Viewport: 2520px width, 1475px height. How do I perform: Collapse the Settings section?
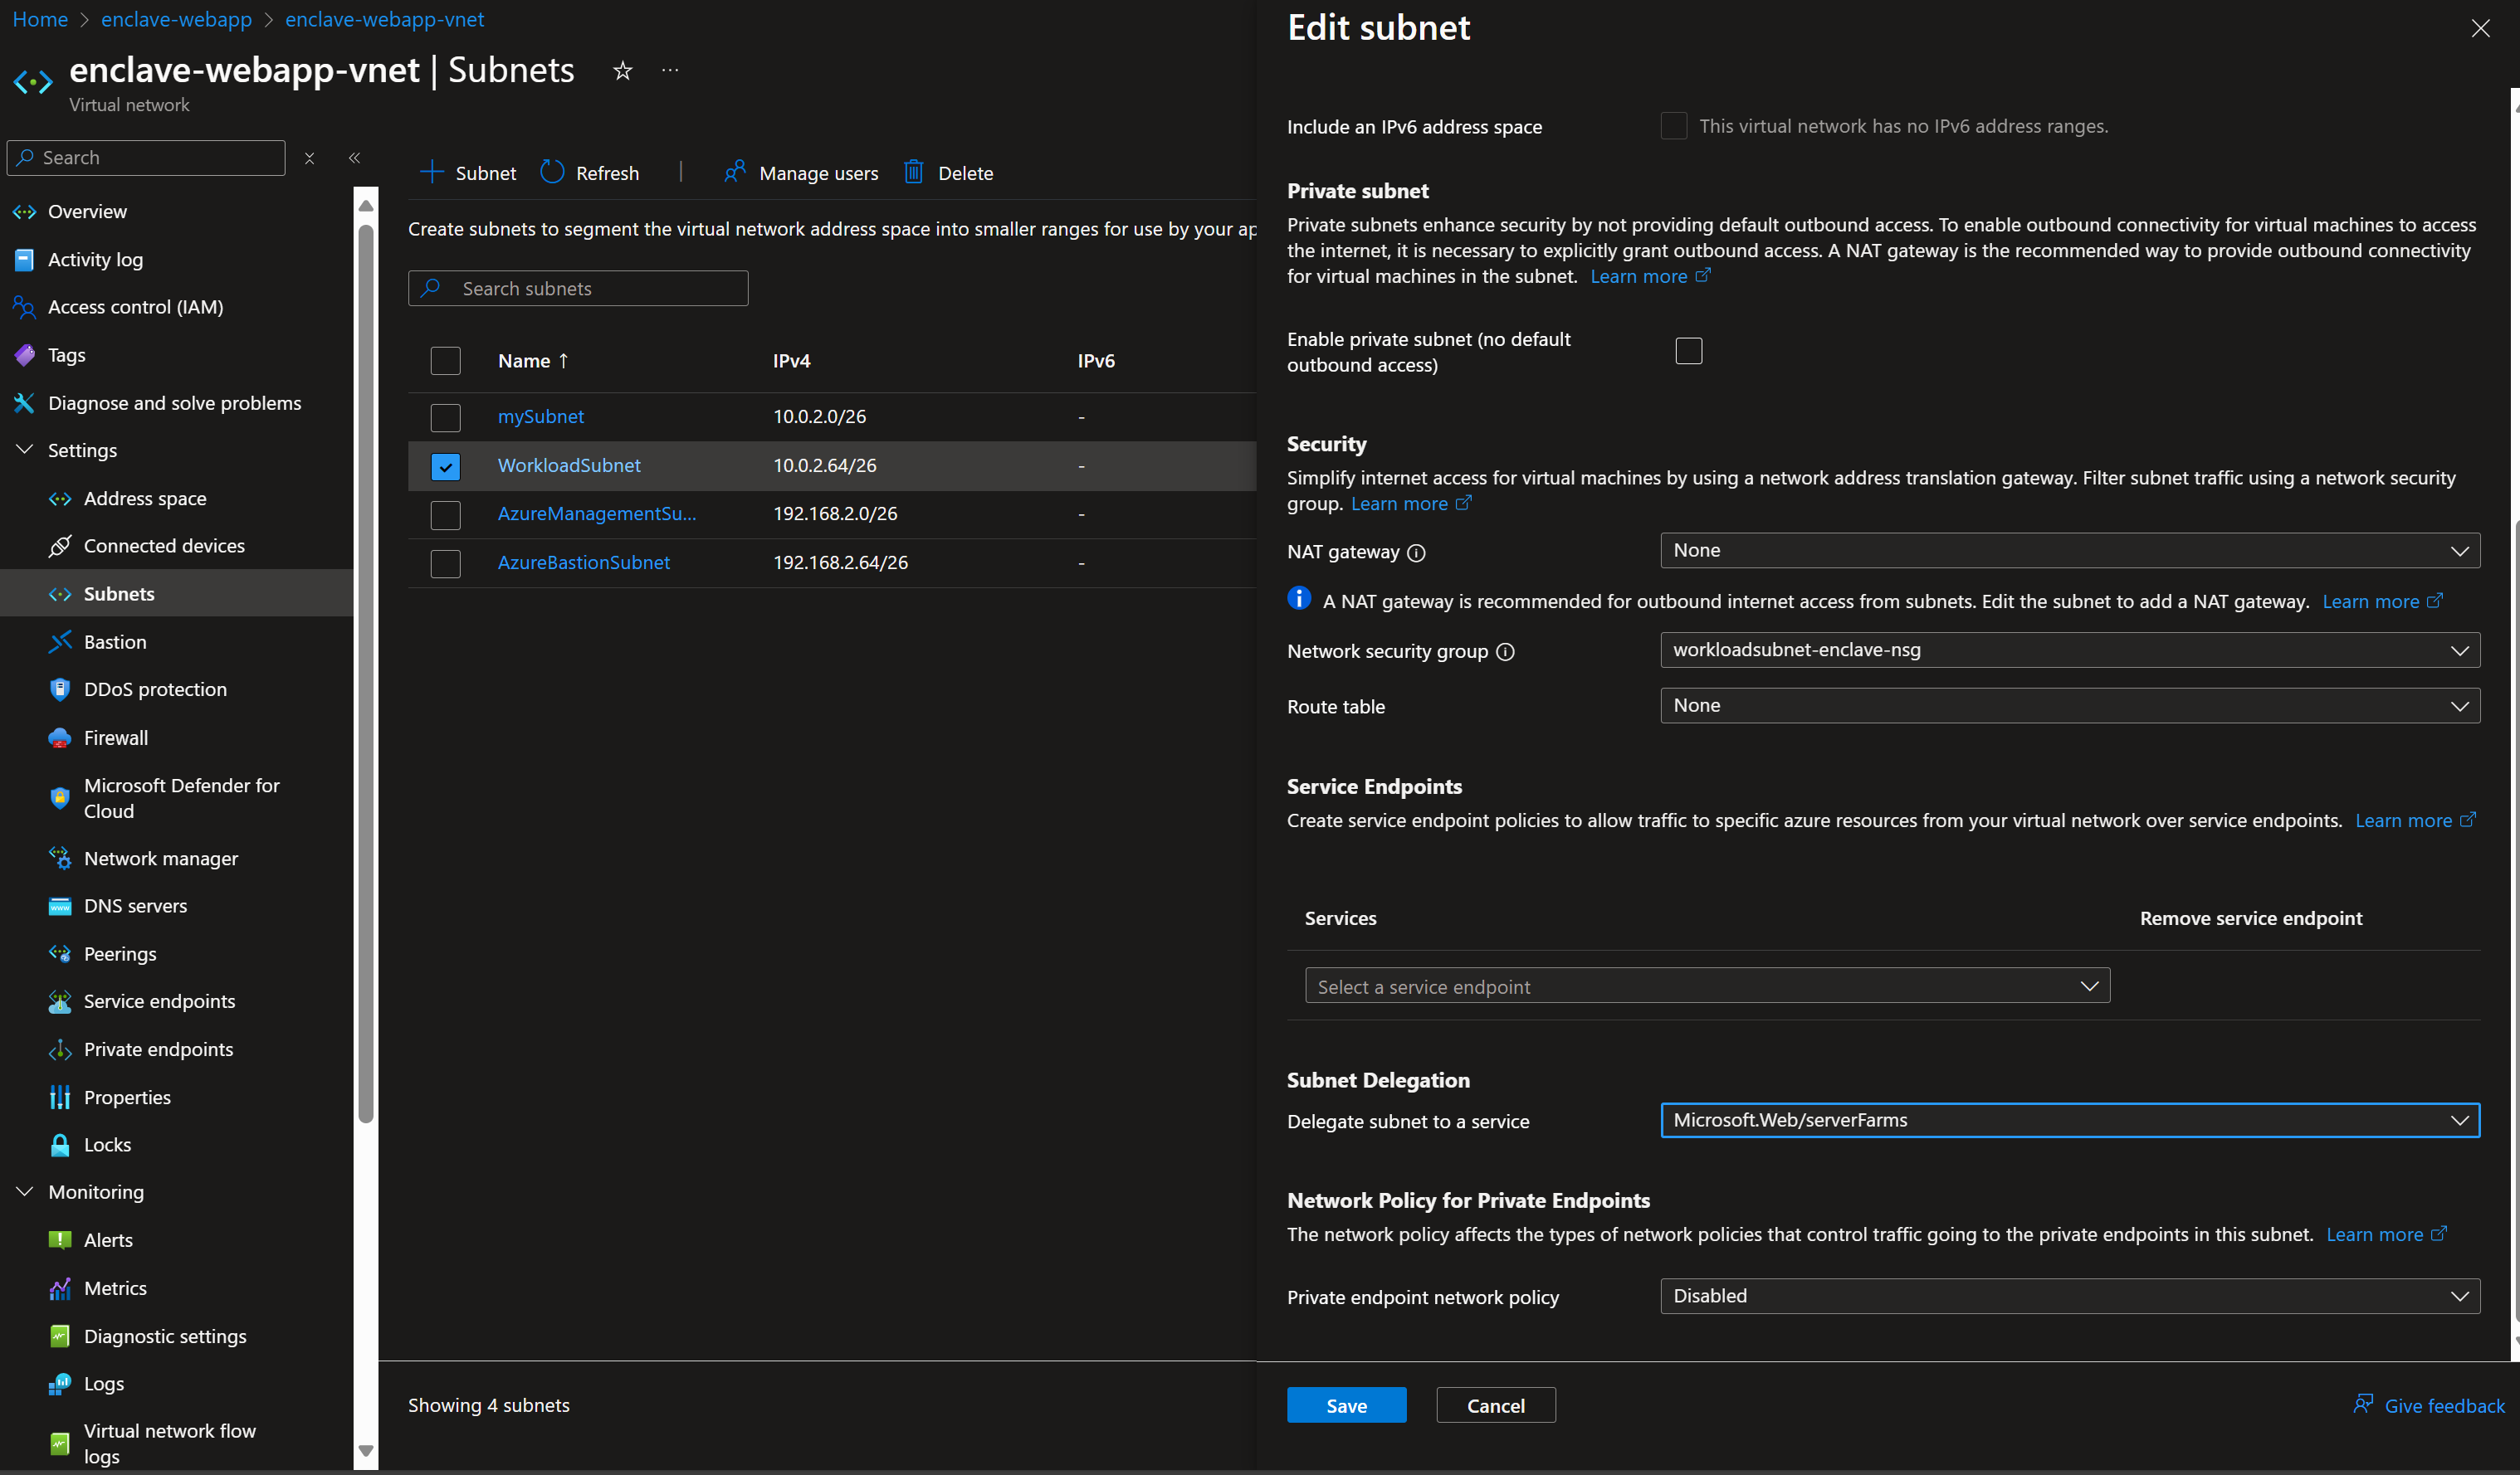[25, 450]
